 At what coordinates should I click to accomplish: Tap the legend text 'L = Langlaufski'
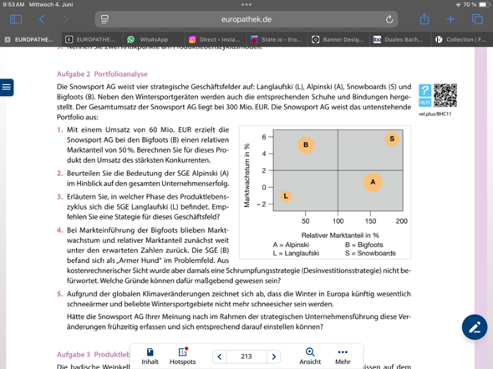(296, 253)
